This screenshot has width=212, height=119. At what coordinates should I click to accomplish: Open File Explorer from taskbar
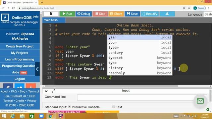[22, 116]
